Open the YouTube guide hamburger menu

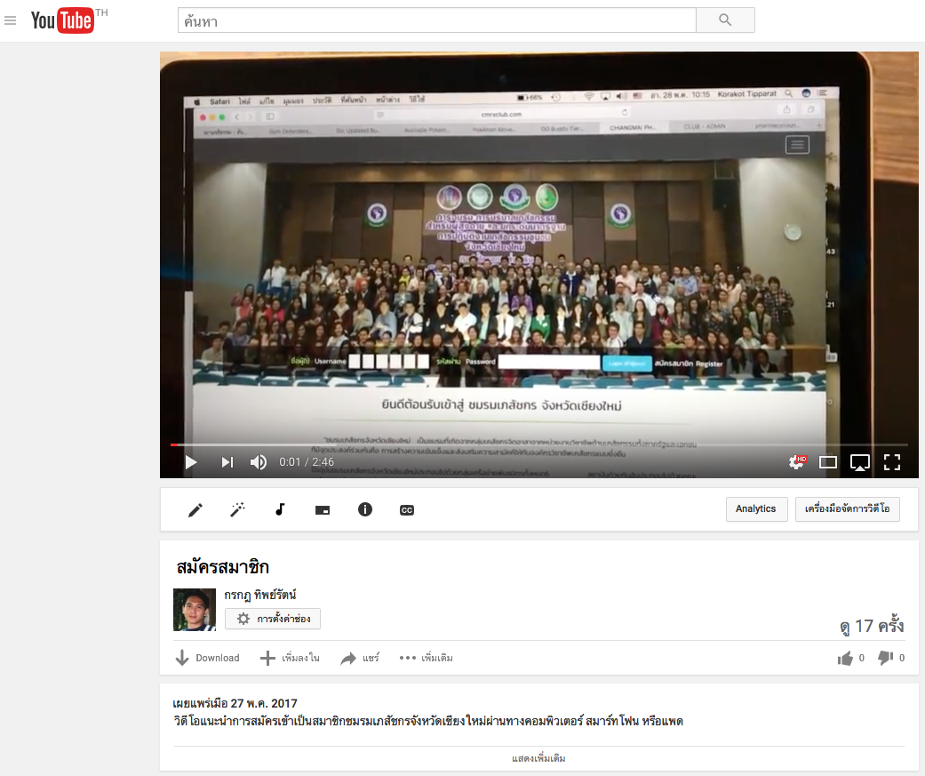(x=10, y=20)
